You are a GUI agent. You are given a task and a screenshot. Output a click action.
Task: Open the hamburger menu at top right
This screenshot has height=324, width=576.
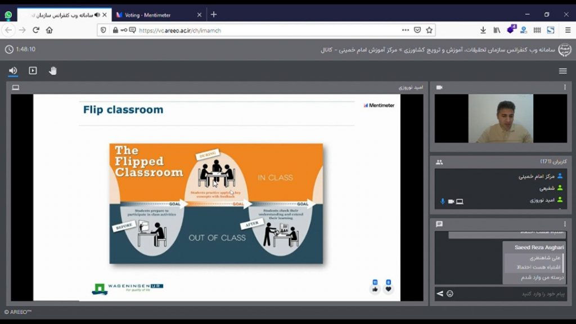tap(562, 71)
